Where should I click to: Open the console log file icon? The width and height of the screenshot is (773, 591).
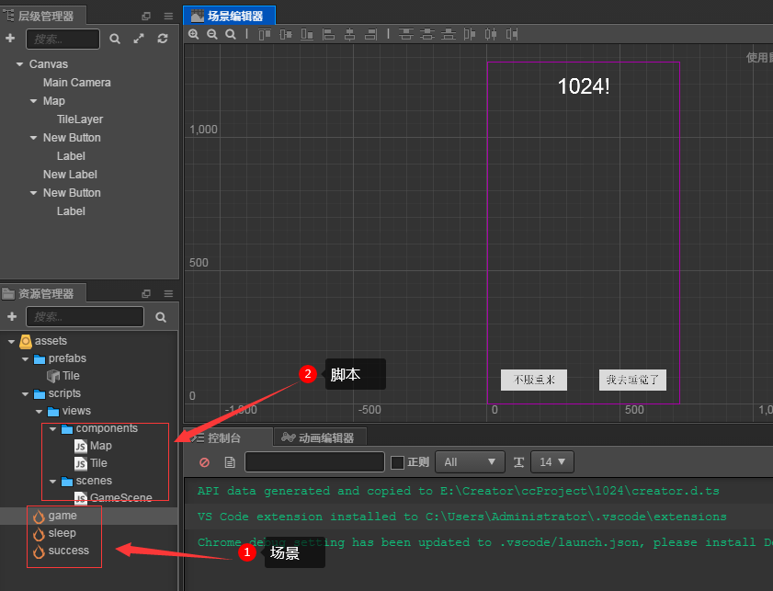(230, 462)
